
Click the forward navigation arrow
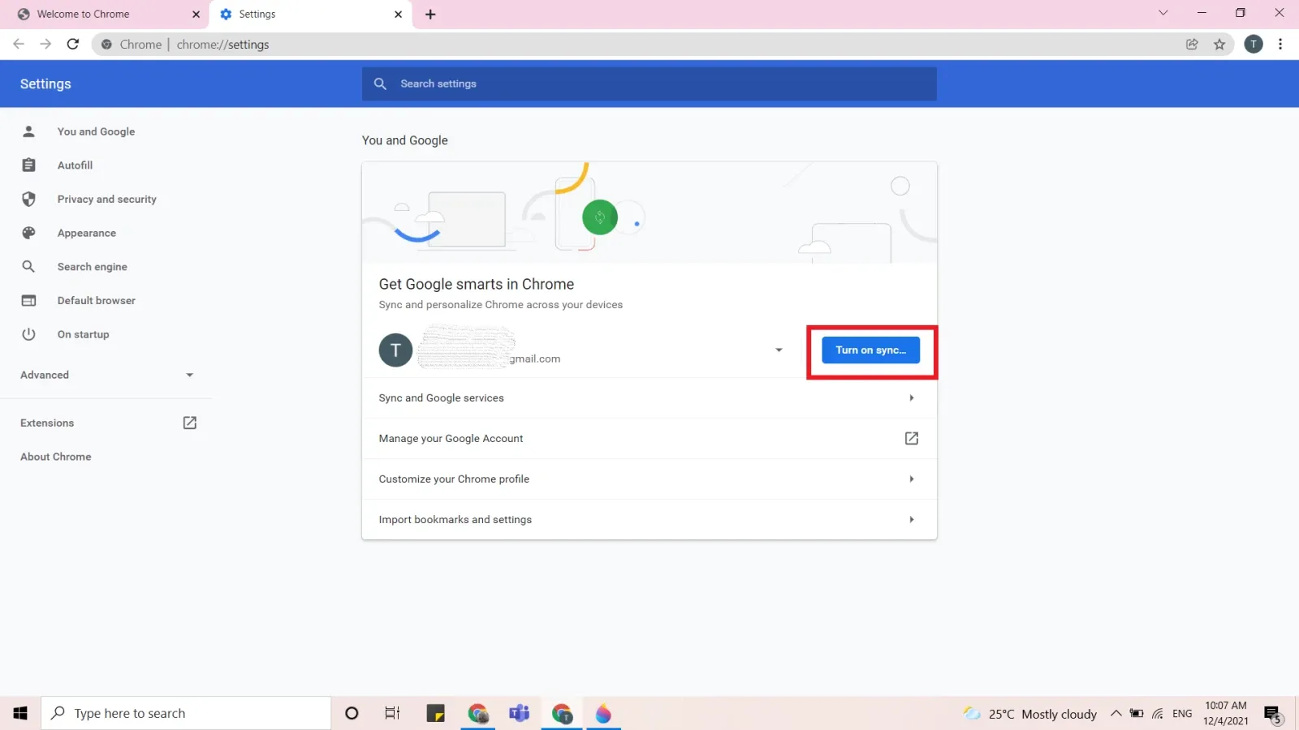[45, 44]
